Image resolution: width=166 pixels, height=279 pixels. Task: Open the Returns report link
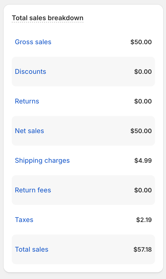tap(27, 101)
